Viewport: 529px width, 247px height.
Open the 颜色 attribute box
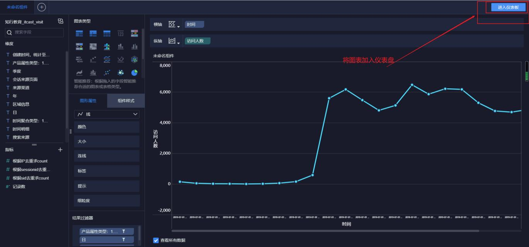[107, 127]
